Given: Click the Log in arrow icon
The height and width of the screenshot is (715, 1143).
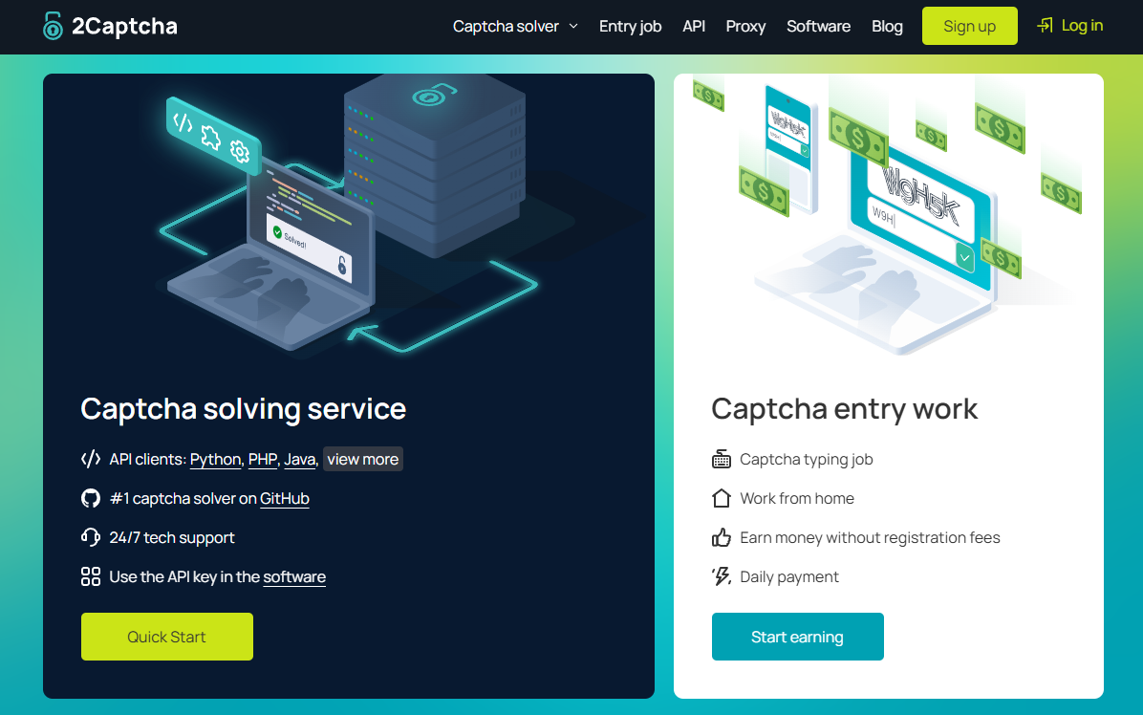Looking at the screenshot, I should pyautogui.click(x=1046, y=26).
